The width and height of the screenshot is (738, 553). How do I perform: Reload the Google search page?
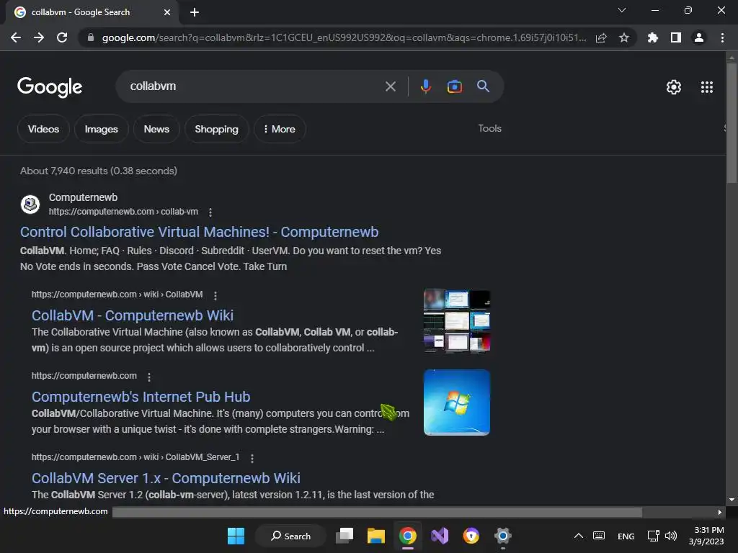pos(62,37)
